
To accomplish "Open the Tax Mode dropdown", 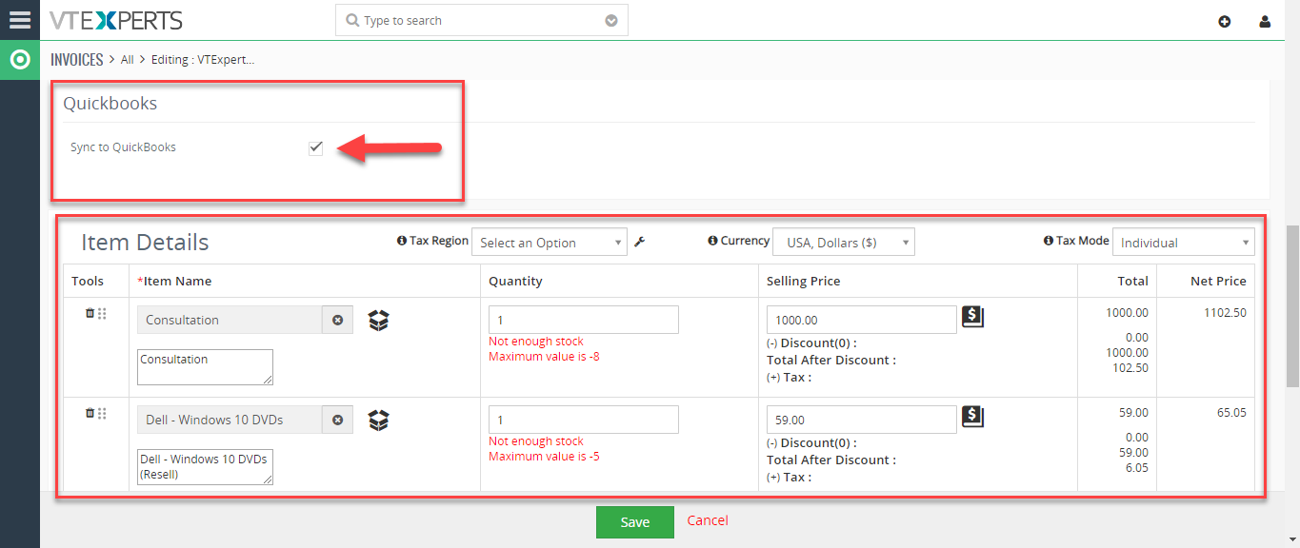I will click(1184, 243).
